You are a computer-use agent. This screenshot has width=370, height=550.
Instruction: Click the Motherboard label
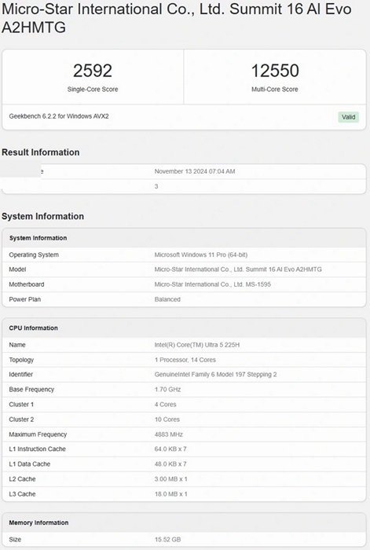pyautogui.click(x=27, y=284)
